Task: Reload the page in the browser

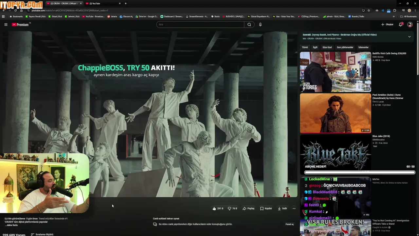Action: pos(15,10)
